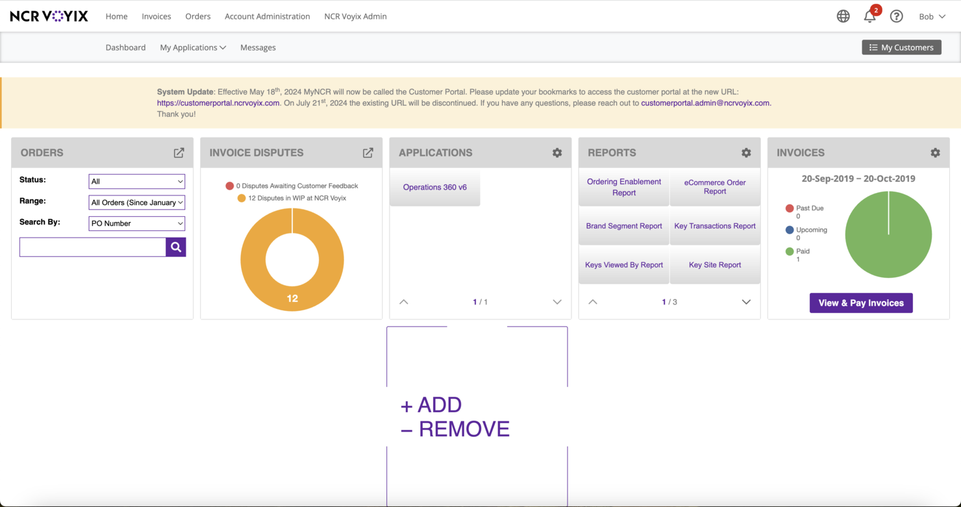The image size is (961, 507).
Task: Launch Operations 360 v6 application
Action: 435,187
